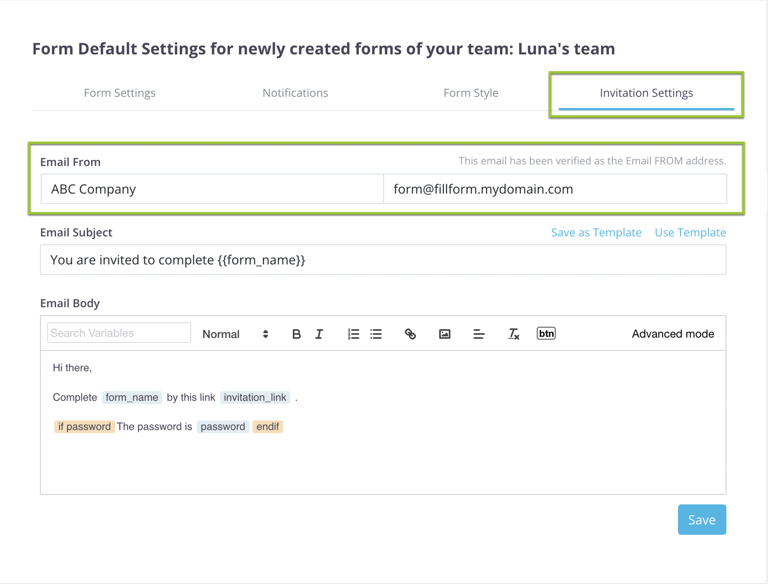Viewport: 768px width, 584px height.
Task: Open the text alignment option
Action: 479,334
